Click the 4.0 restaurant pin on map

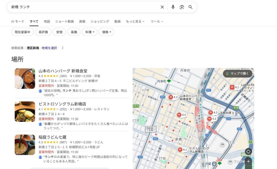pos(179,115)
